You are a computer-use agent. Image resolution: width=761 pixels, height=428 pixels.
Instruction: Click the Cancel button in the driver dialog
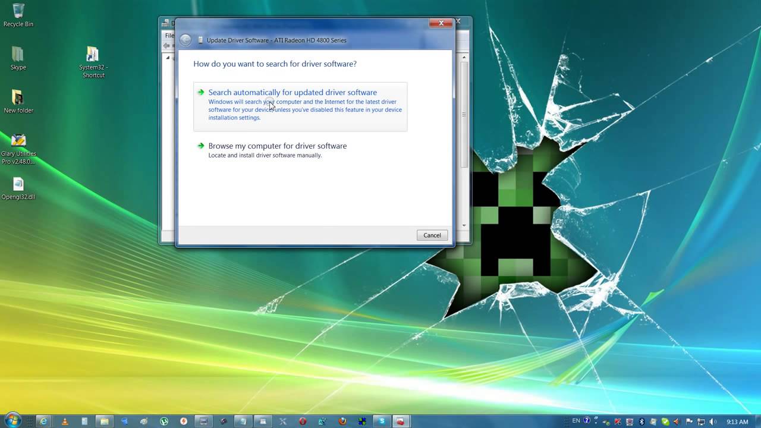tap(432, 235)
